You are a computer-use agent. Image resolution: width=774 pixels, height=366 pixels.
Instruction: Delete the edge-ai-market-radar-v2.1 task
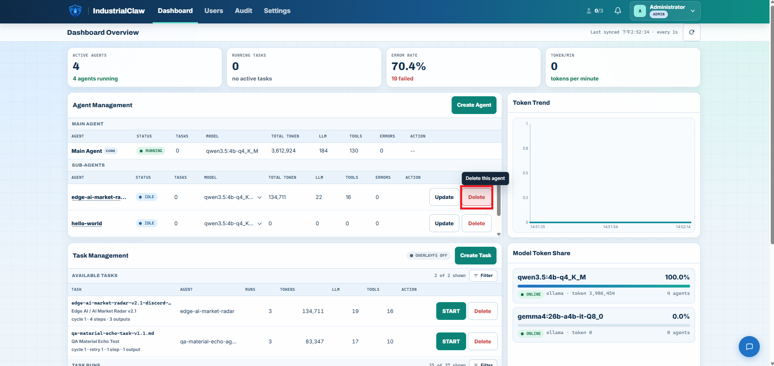click(x=482, y=311)
